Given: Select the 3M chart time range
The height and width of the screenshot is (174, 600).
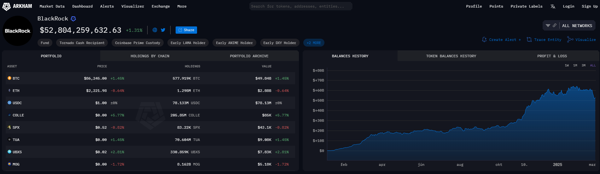Looking at the screenshot, I should tap(584, 65).
